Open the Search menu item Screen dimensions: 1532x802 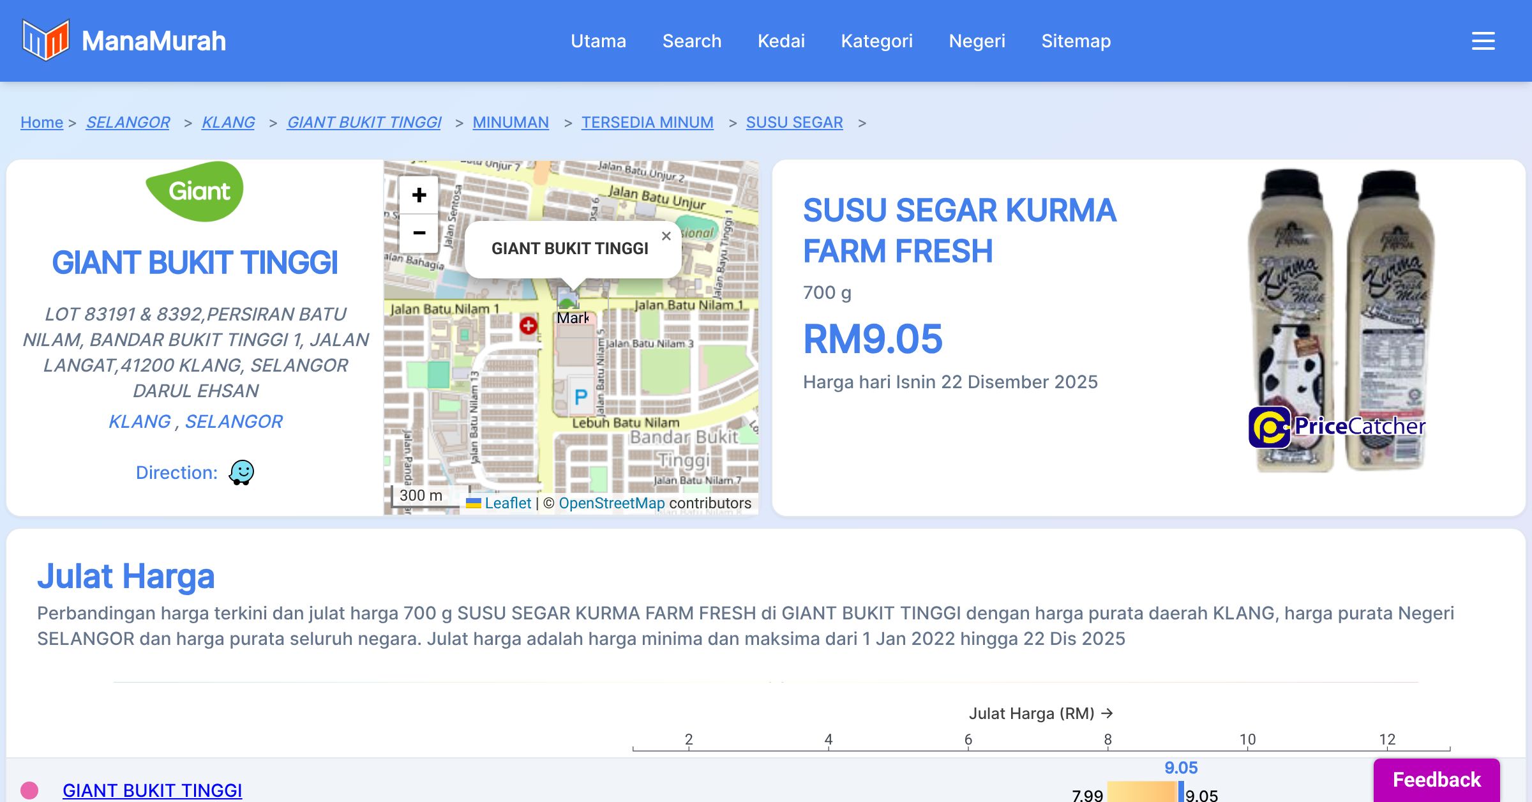pos(691,41)
